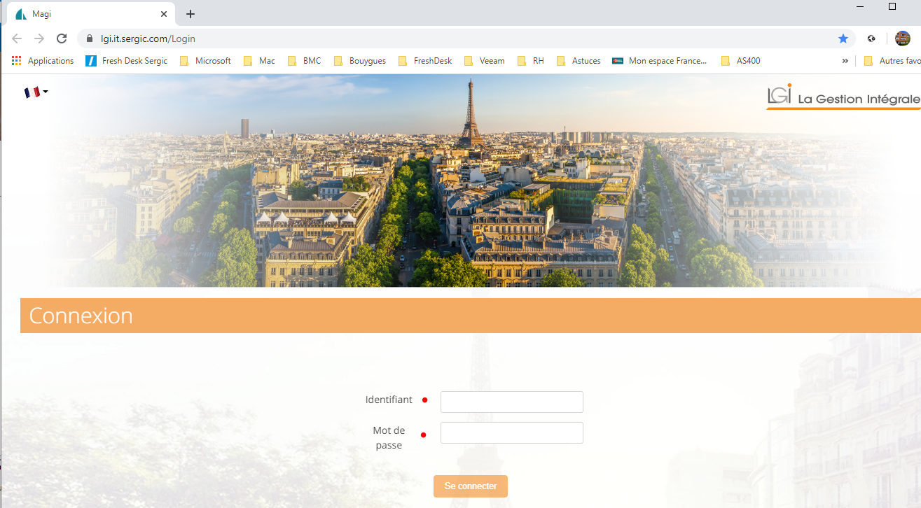Close the Magi tab
The width and height of the screenshot is (921, 508).
point(165,14)
